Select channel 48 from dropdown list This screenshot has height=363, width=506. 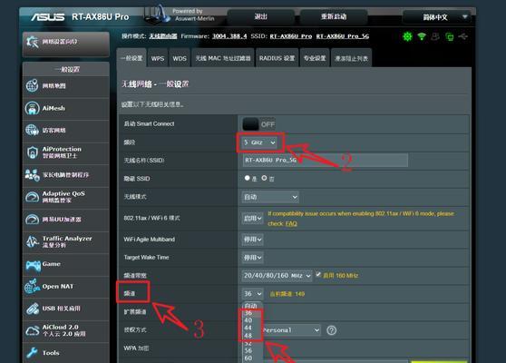[x=248, y=336]
